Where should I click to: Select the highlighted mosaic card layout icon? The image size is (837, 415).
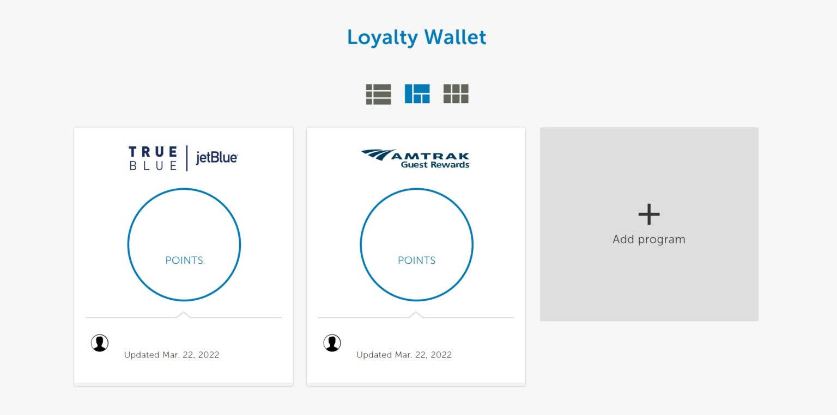coord(416,94)
